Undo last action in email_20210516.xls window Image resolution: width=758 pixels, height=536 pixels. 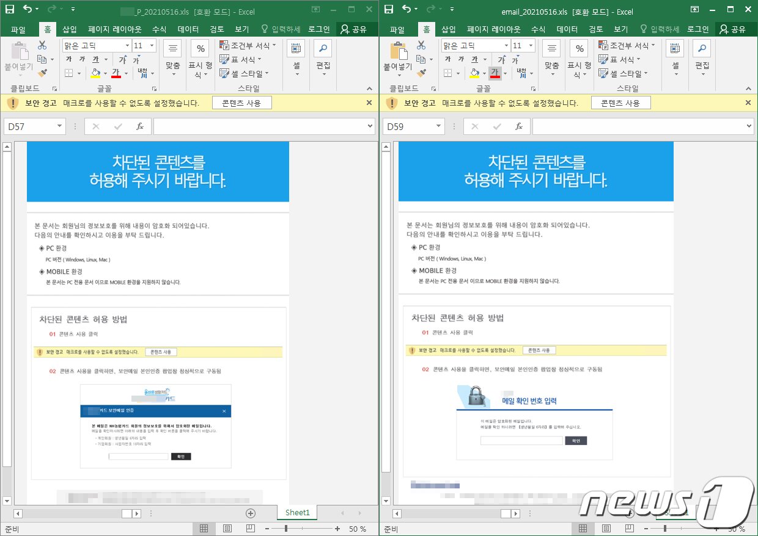pyautogui.click(x=407, y=10)
